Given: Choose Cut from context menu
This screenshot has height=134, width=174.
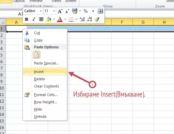Looking at the screenshot, I should [45, 33].
